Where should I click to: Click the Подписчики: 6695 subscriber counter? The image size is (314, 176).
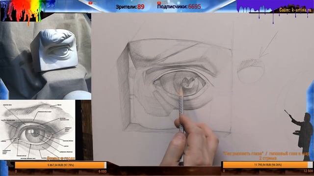[179, 6]
